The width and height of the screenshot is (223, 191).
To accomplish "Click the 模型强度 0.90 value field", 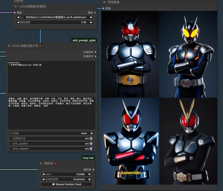I will coord(55,22).
